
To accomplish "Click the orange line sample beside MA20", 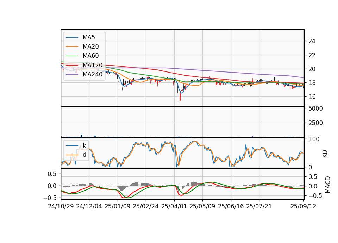I will 72,46.
